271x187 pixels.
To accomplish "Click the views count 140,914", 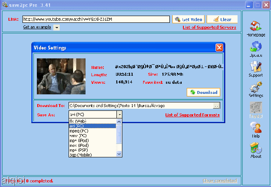I will tap(124, 82).
